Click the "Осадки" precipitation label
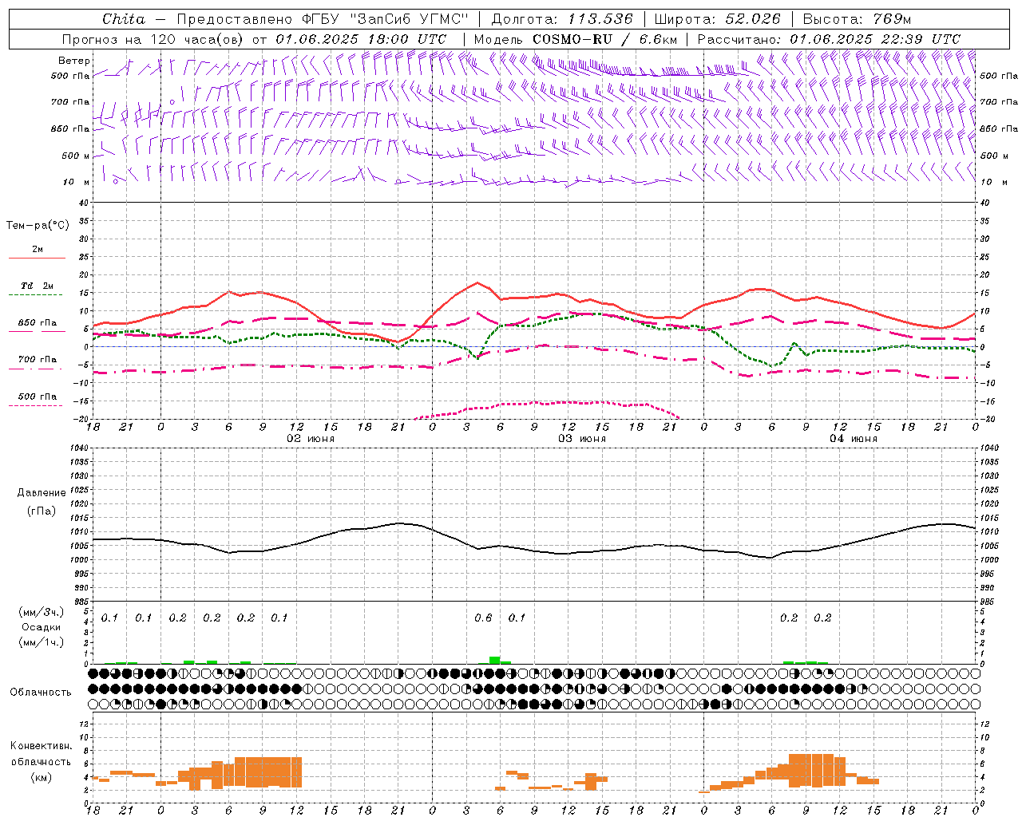The image size is (1022, 817). (42, 627)
